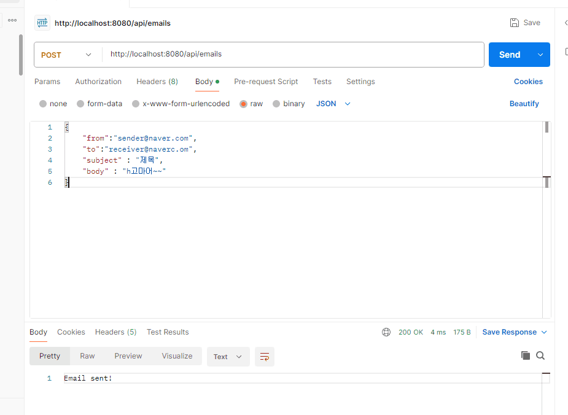Click the Beautify link
This screenshot has width=568, height=415.
click(524, 104)
